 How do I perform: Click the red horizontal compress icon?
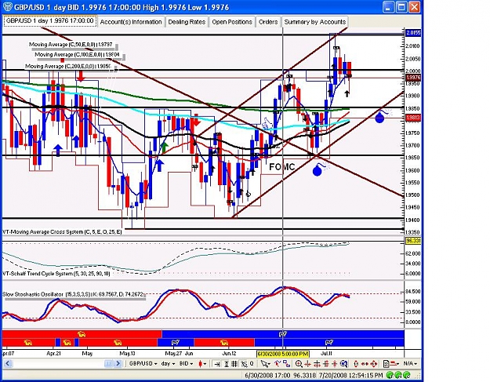click(x=308, y=364)
